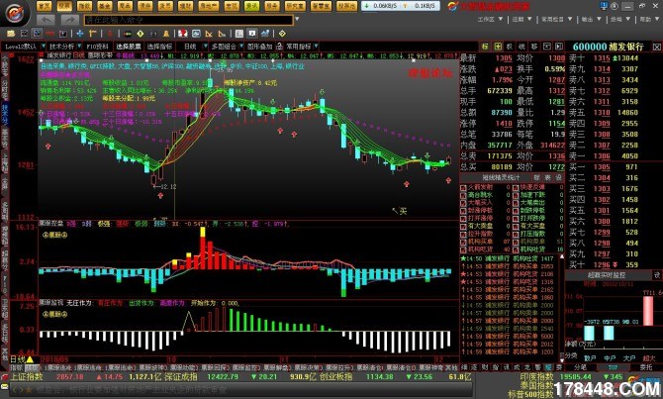Toggle the 火箭发射 signal checkbox

click(x=463, y=187)
